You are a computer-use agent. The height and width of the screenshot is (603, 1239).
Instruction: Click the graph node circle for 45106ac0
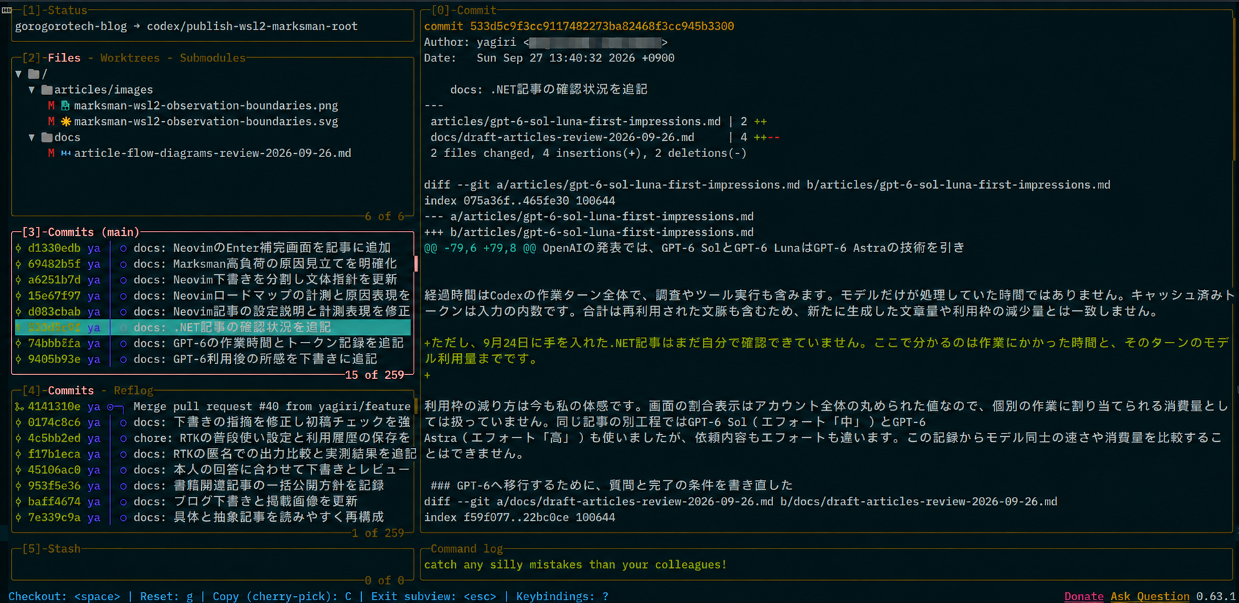[123, 470]
